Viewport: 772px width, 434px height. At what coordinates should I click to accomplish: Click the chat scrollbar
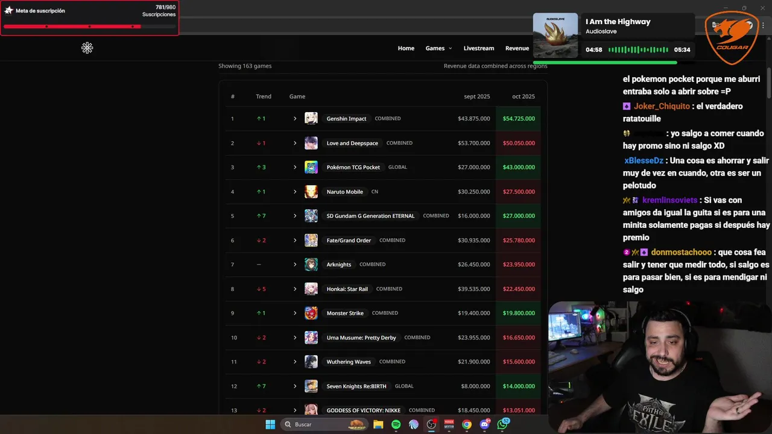tap(769, 84)
